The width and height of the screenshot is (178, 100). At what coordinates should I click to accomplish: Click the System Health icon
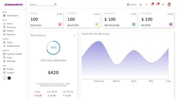(4, 54)
